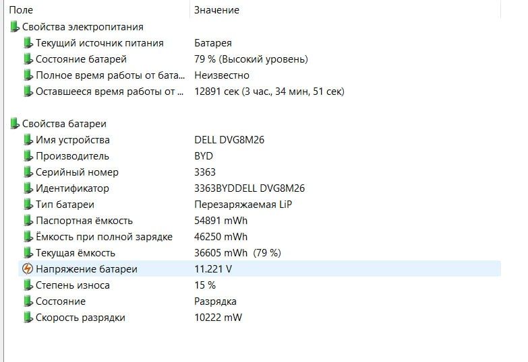Screen dimensions: 528x362
Task: Select the Степень износа field label
Action: click(73, 285)
